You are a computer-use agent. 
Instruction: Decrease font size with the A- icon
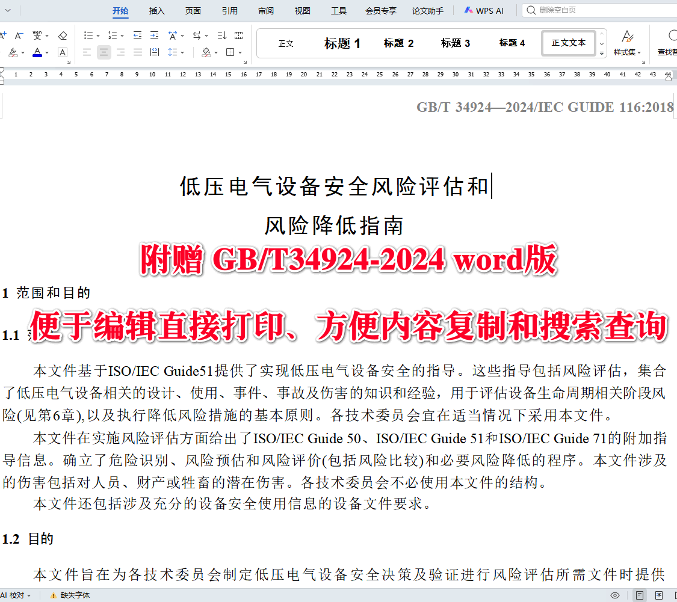19,35
